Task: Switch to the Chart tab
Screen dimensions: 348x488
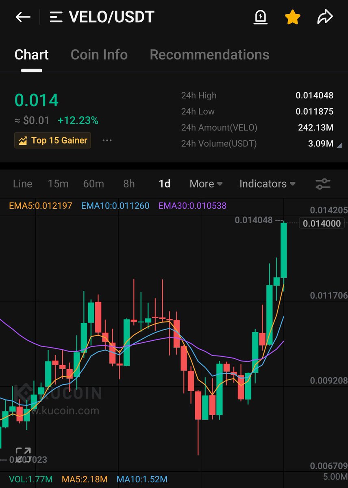Action: pyautogui.click(x=32, y=54)
